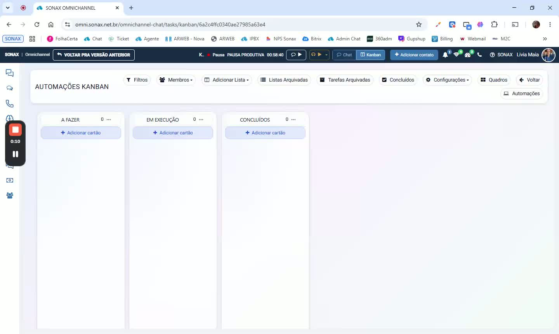Viewport: 559px width, 334px height.
Task: Click Voltar pra versão anterior button
Action: pyautogui.click(x=94, y=55)
